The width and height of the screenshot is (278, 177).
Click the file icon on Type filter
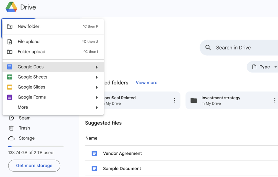[254, 67]
